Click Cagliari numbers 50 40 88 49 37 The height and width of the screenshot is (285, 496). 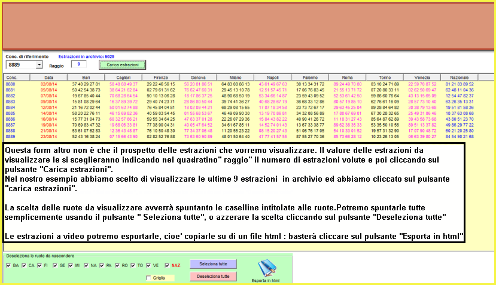(x=123, y=84)
